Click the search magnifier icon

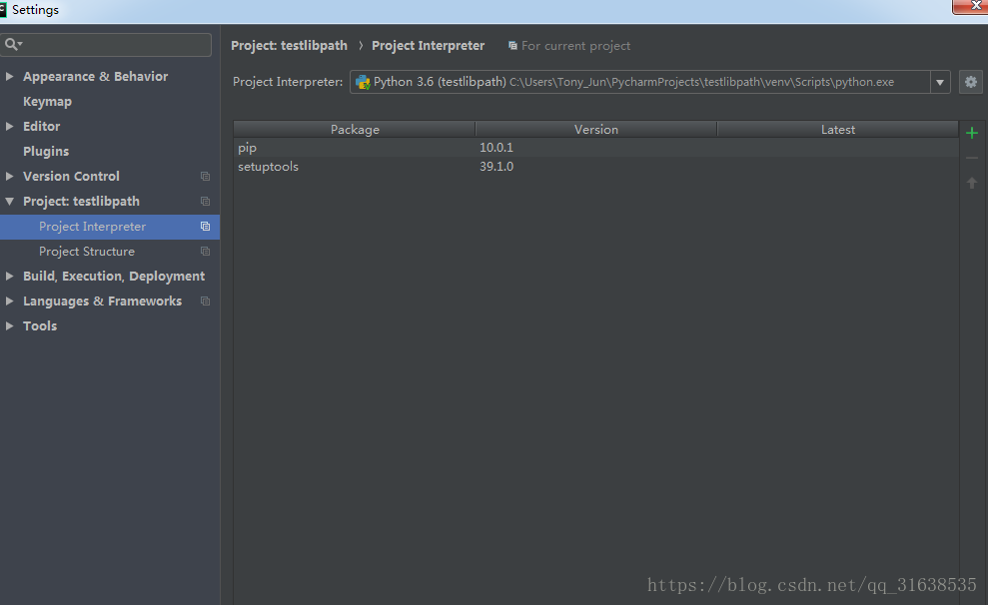click(x=13, y=44)
